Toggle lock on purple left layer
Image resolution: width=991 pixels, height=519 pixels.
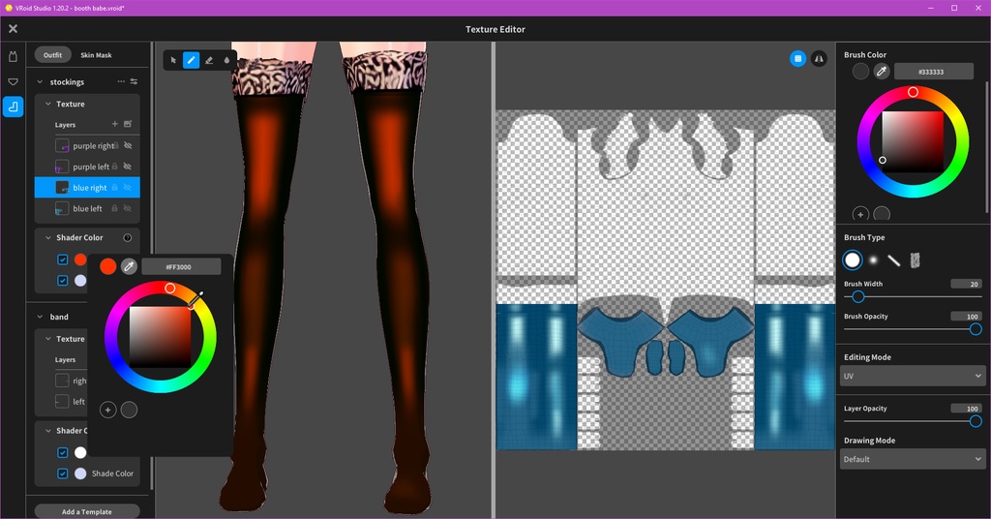coord(114,167)
